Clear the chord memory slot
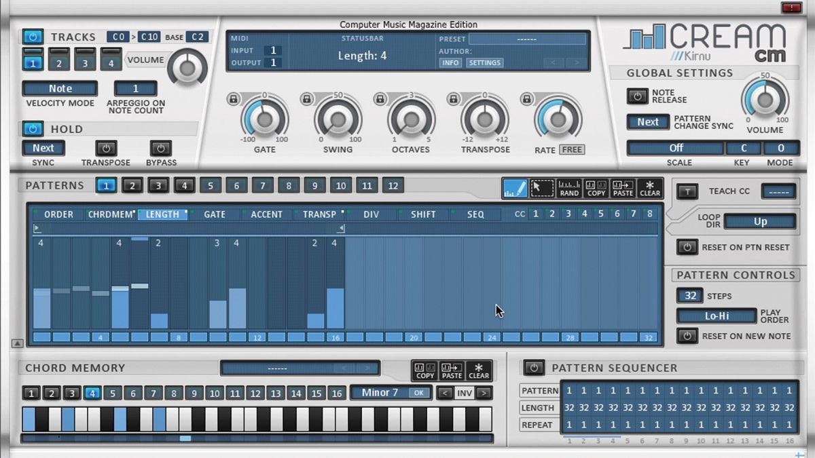 pyautogui.click(x=479, y=370)
